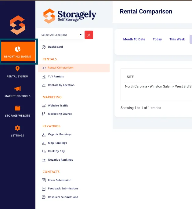Select the Today date range

pos(157,39)
